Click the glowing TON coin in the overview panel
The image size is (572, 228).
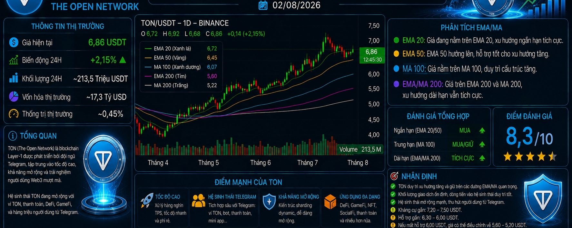coord(104,159)
